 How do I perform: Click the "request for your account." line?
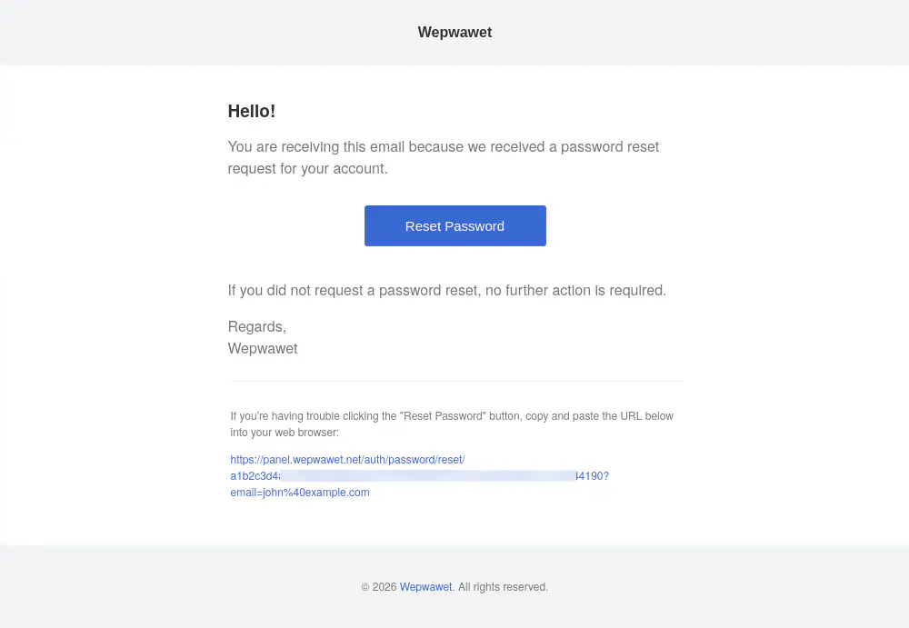tap(307, 168)
